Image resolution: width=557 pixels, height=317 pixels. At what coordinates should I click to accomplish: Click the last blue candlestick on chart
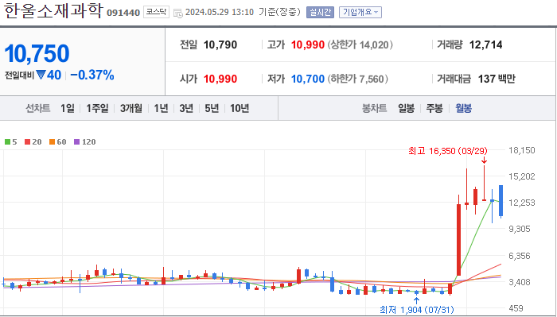pos(501,201)
